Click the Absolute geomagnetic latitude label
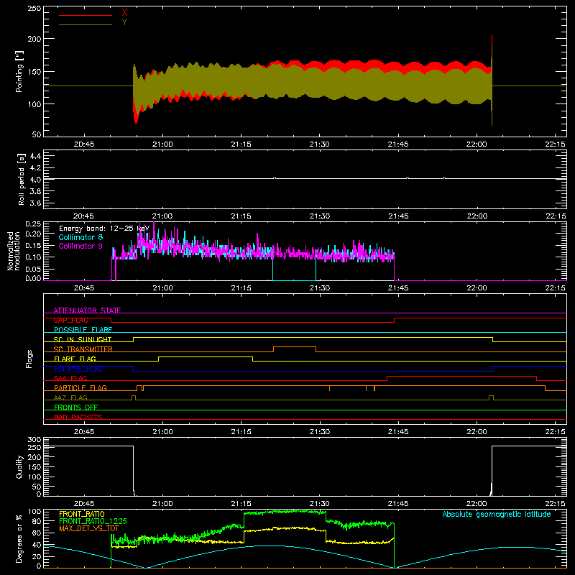 (497, 514)
